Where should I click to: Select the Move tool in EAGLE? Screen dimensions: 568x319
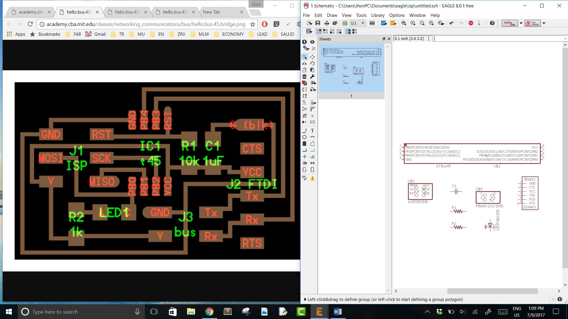pos(312,57)
